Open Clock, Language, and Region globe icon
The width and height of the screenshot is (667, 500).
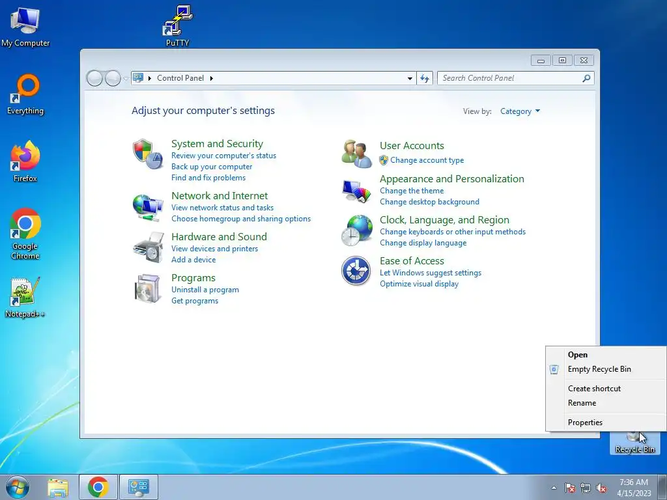tap(356, 230)
